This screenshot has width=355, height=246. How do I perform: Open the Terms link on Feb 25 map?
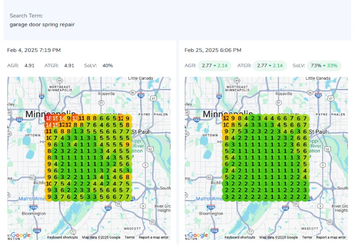(x=307, y=238)
